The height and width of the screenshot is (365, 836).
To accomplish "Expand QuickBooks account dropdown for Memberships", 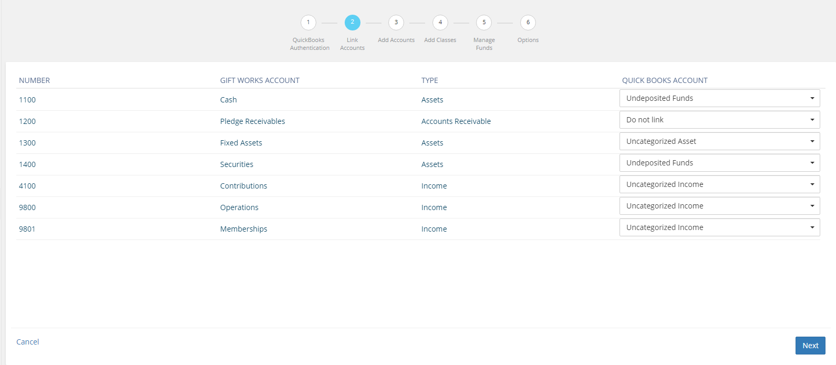I will click(x=720, y=227).
